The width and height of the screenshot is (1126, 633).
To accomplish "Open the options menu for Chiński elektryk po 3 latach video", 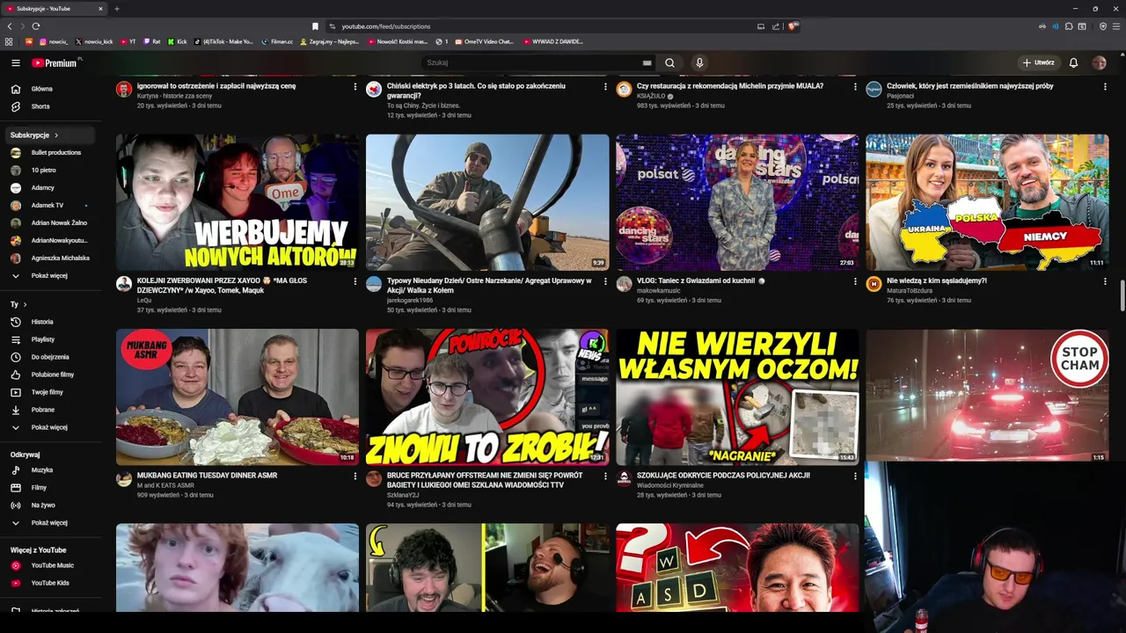I will point(605,87).
